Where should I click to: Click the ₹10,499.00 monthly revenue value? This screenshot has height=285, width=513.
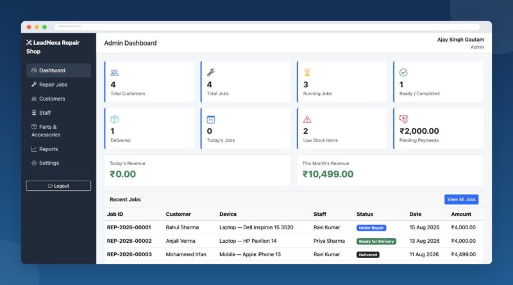coord(328,174)
